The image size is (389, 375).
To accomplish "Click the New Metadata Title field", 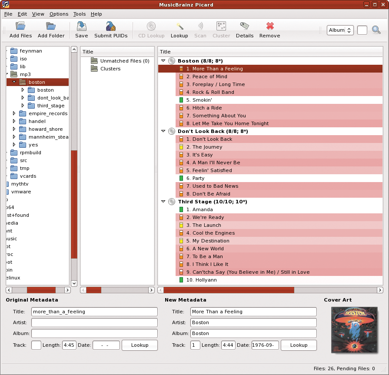I will click(253, 312).
